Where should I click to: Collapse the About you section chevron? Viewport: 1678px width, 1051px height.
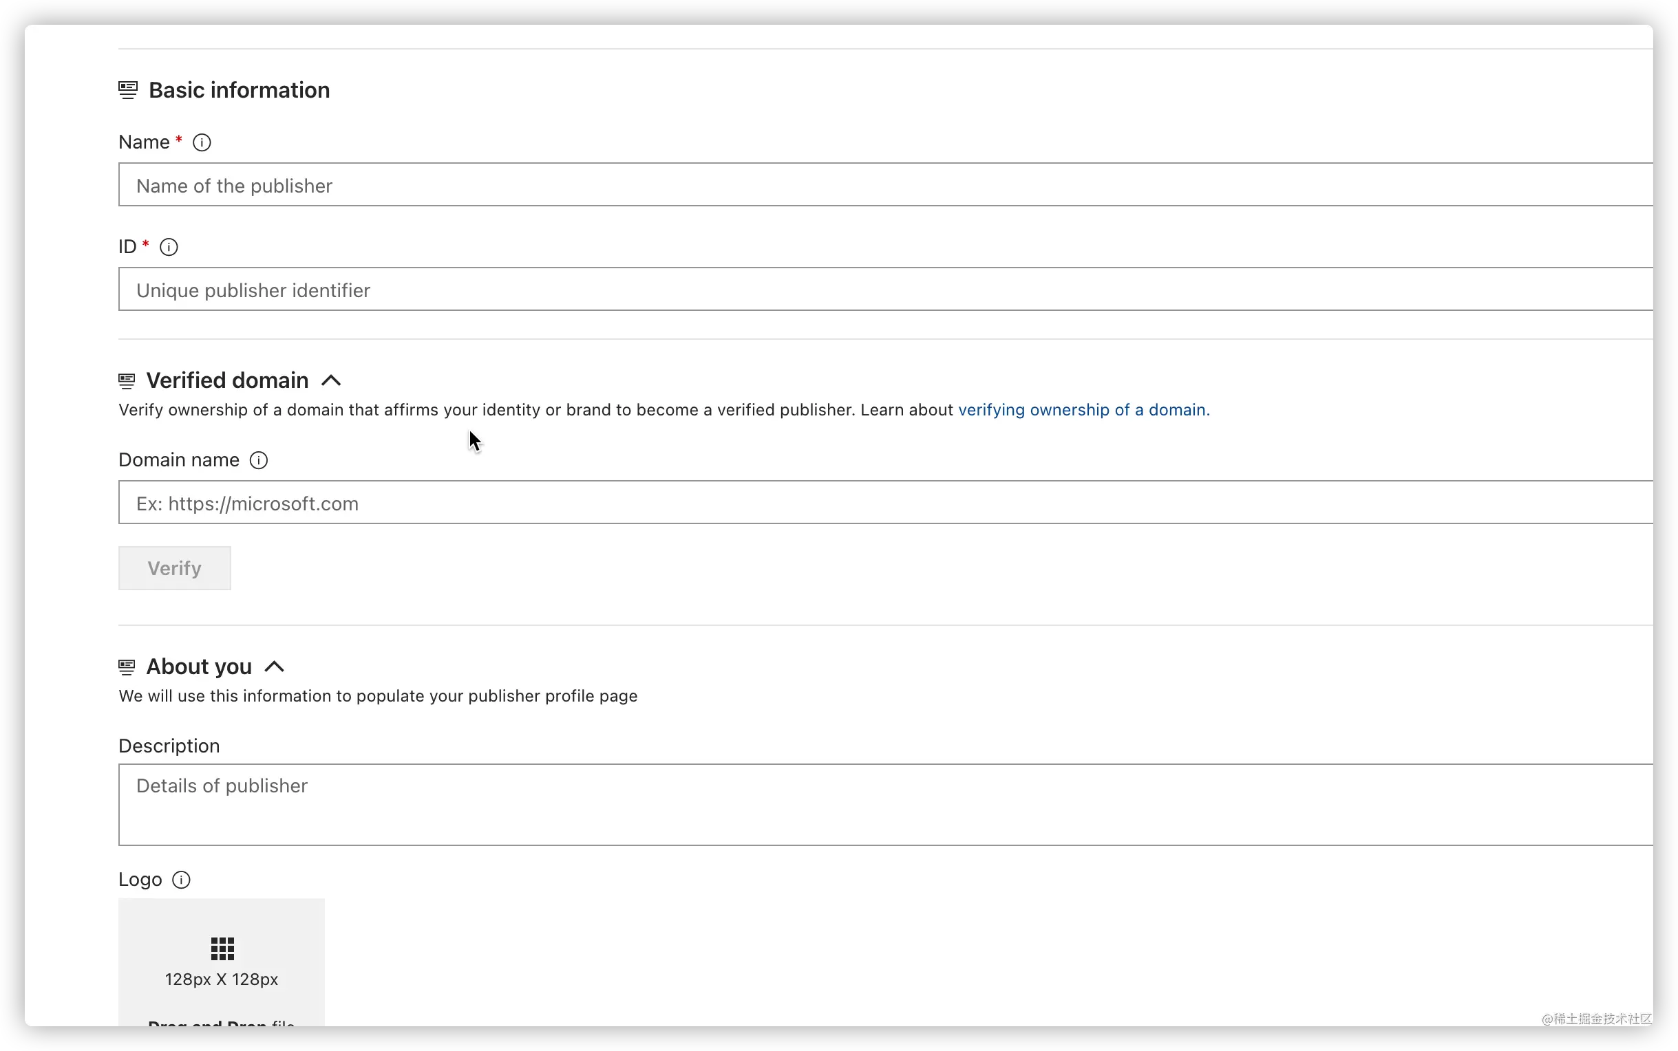click(x=274, y=667)
